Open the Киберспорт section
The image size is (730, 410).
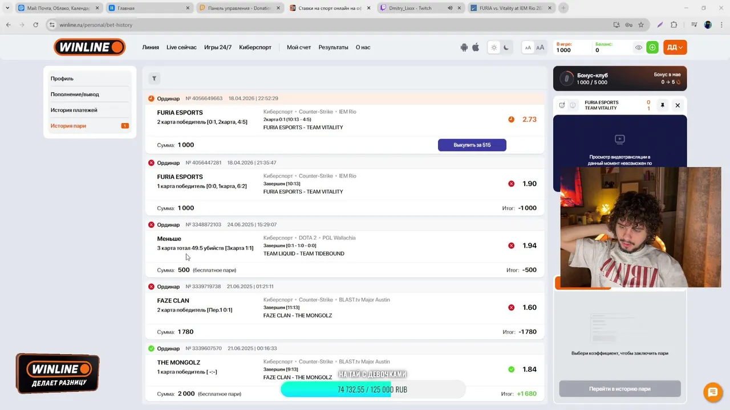(255, 47)
